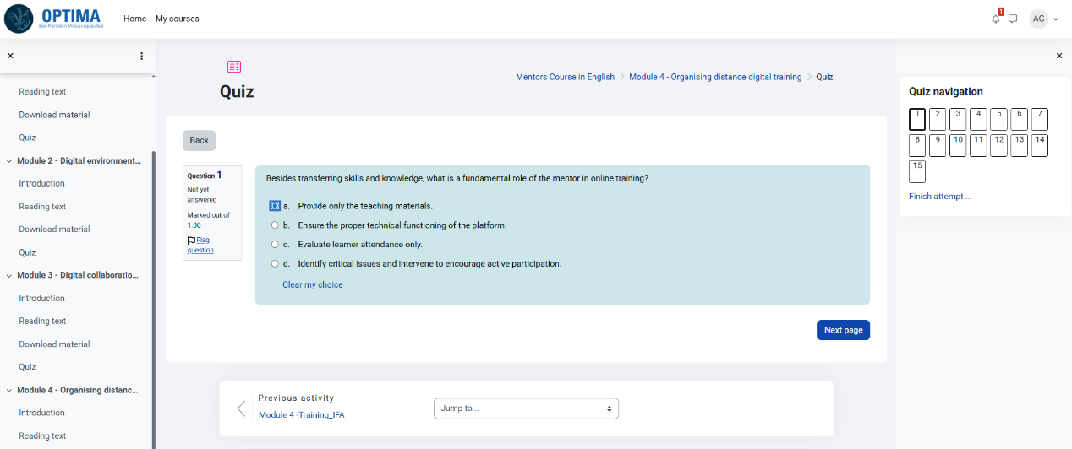This screenshot has height=449, width=1072.
Task: Go to question 4 in Quiz navigation
Action: [x=978, y=120]
